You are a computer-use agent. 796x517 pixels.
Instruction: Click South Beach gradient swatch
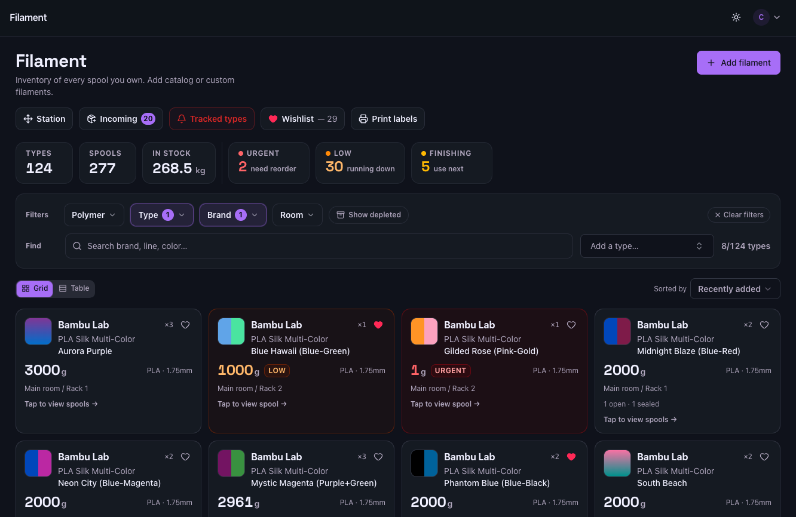[x=617, y=463]
